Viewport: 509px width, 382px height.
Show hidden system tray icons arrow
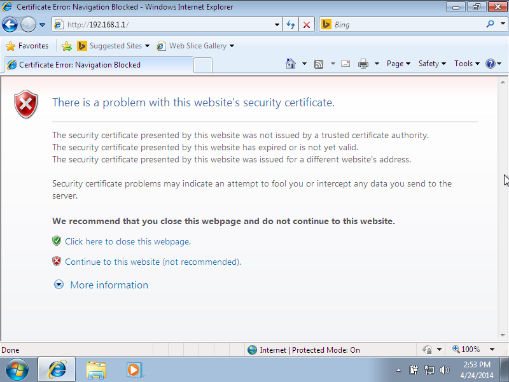click(399, 370)
